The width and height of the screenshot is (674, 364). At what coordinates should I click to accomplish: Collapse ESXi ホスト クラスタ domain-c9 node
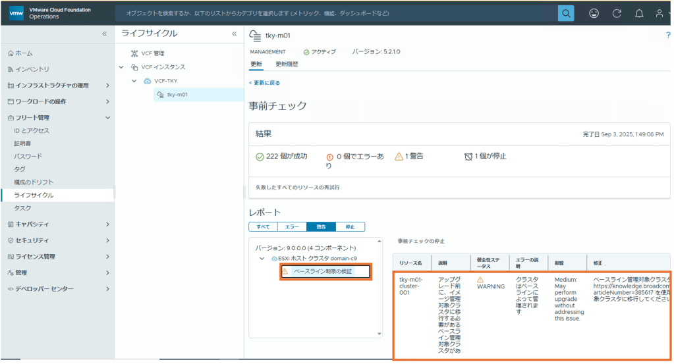[262, 259]
